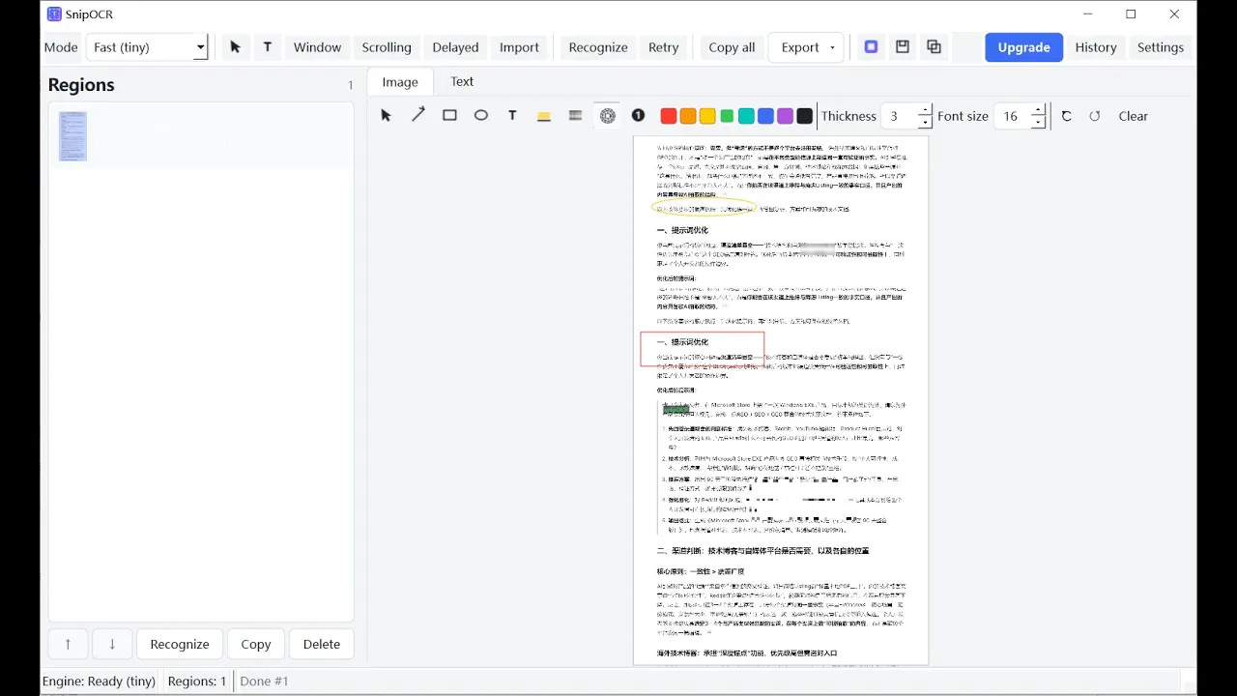The width and height of the screenshot is (1237, 696).
Task: Switch to the Text tab
Action: pyautogui.click(x=462, y=81)
